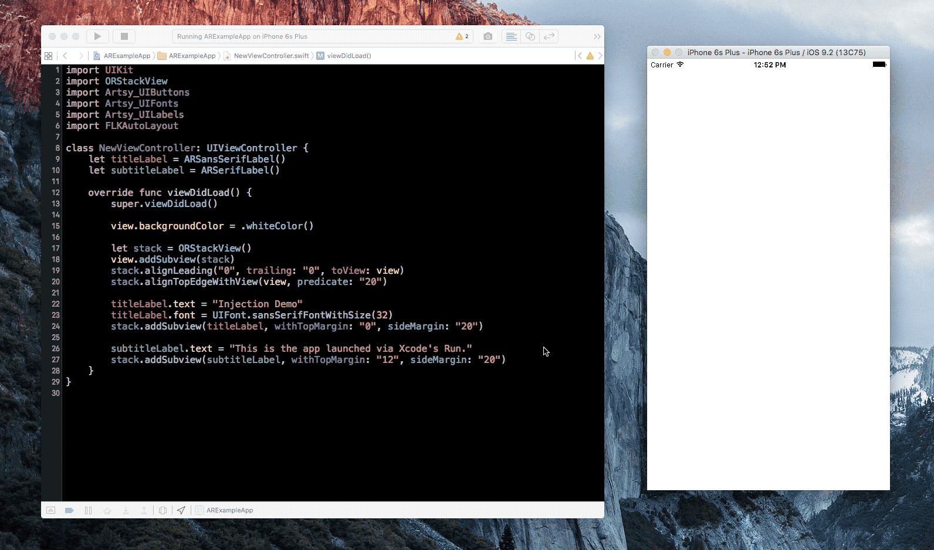The width and height of the screenshot is (934, 550).
Task: Click the Simulate Location arrow
Action: tap(181, 510)
